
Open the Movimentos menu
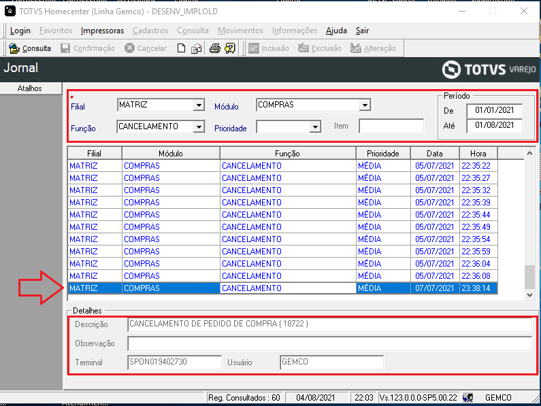click(240, 31)
